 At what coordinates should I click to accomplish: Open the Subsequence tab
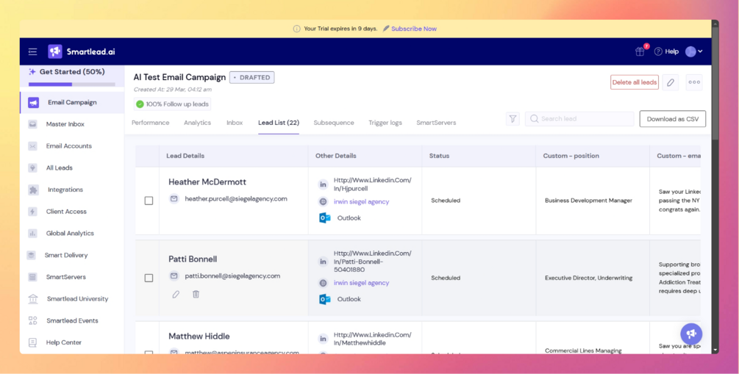click(334, 123)
